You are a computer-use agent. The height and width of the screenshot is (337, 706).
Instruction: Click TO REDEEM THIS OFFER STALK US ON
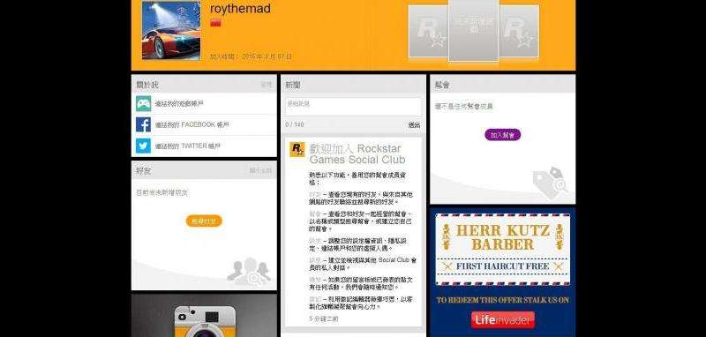coord(502,300)
